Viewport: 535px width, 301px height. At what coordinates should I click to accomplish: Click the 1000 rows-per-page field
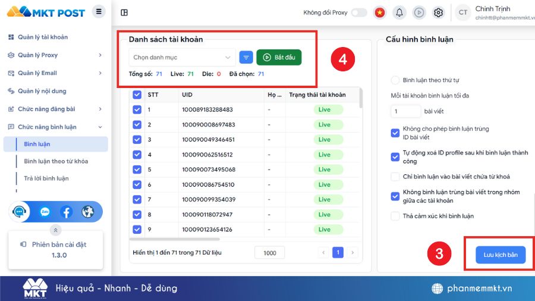coord(269,253)
